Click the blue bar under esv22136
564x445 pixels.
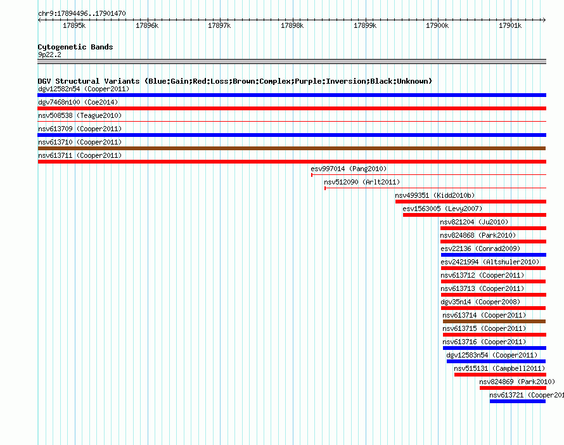(494, 255)
